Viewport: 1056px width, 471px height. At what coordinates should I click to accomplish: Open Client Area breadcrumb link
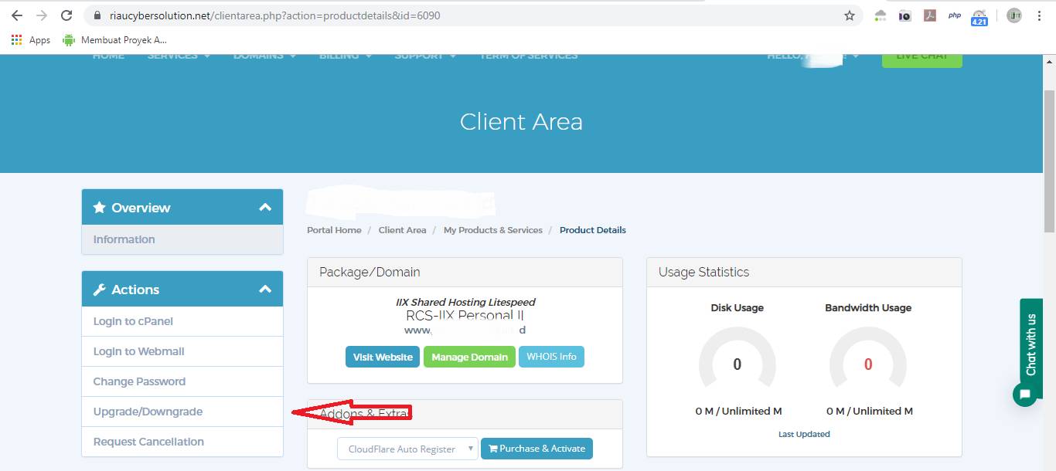pos(402,230)
